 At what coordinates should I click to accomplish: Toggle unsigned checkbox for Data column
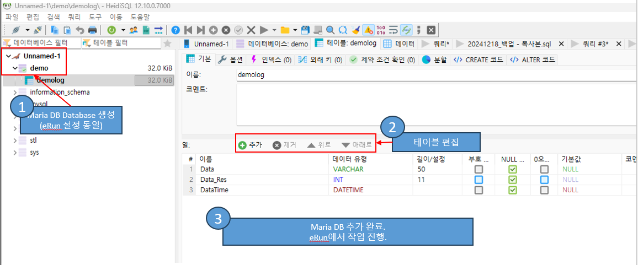click(x=479, y=169)
